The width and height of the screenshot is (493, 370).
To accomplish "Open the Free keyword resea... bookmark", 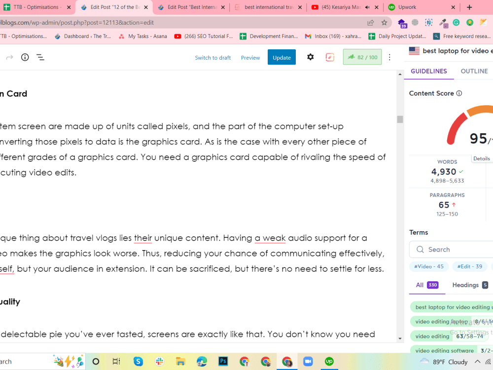I will pos(462,36).
